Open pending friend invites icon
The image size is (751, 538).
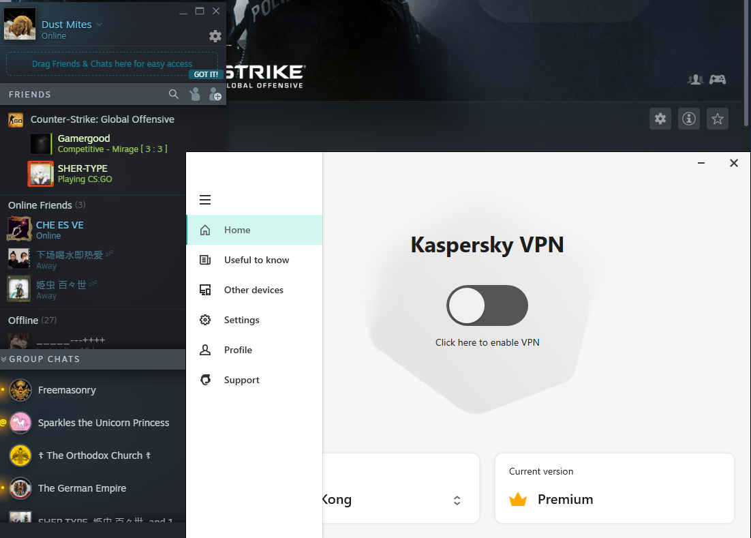point(194,94)
